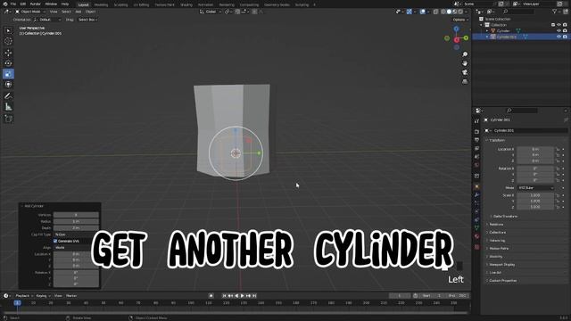Select the Transform tool

[8, 85]
